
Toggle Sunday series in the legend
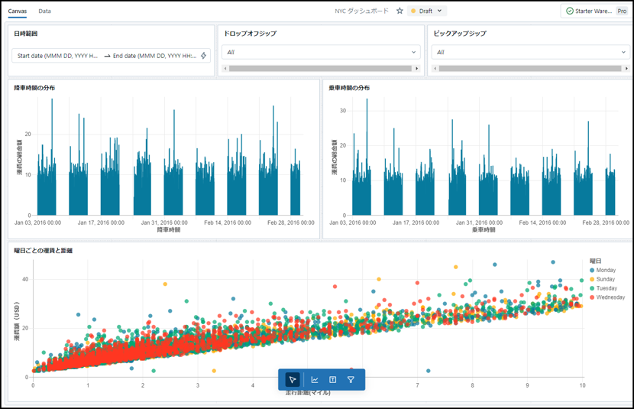click(605, 280)
